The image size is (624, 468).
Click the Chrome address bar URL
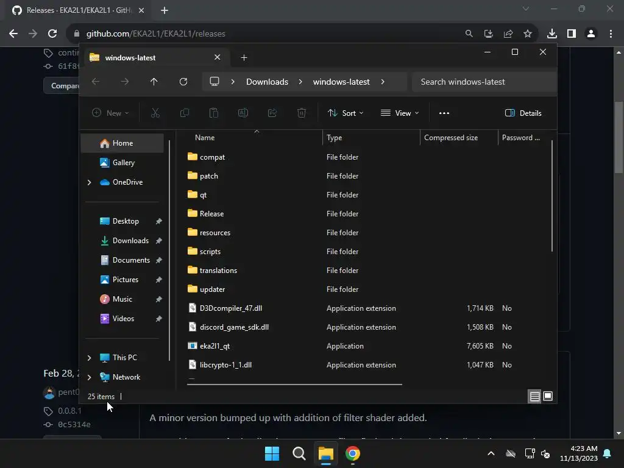pos(155,34)
